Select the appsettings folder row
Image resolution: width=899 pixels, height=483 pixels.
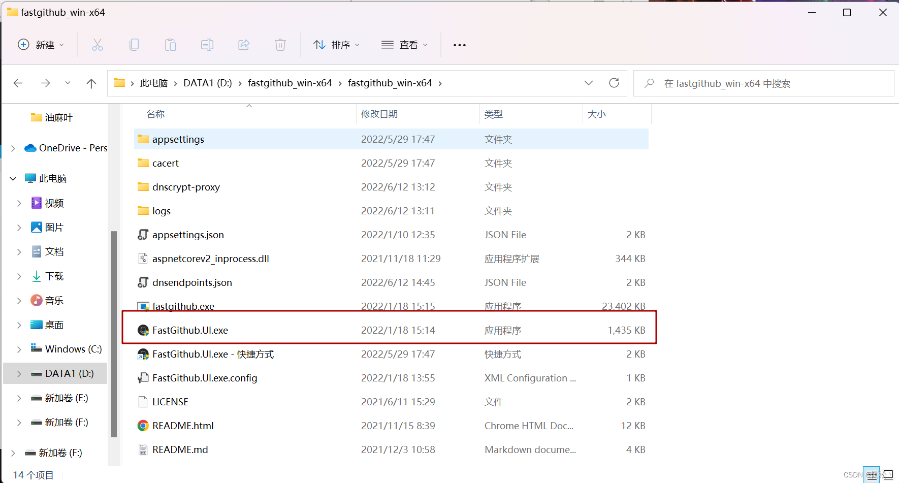(391, 139)
